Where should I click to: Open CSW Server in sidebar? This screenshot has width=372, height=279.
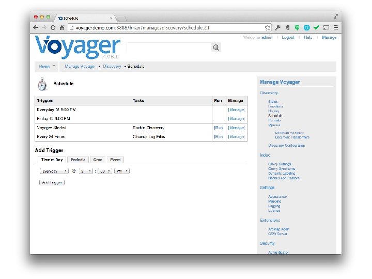click(x=277, y=234)
